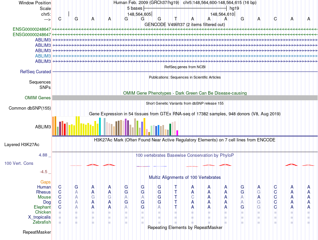318x240 pixels.
Task: Click the Mouse species label
Action: pos(44,197)
